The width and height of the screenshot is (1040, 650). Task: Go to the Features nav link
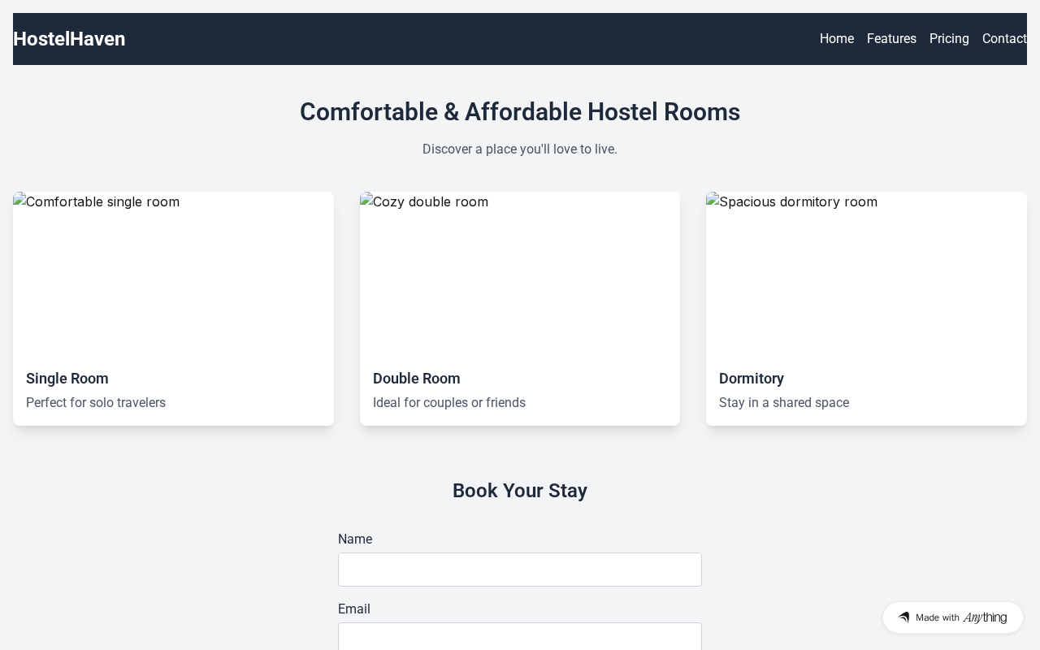pos(891,39)
